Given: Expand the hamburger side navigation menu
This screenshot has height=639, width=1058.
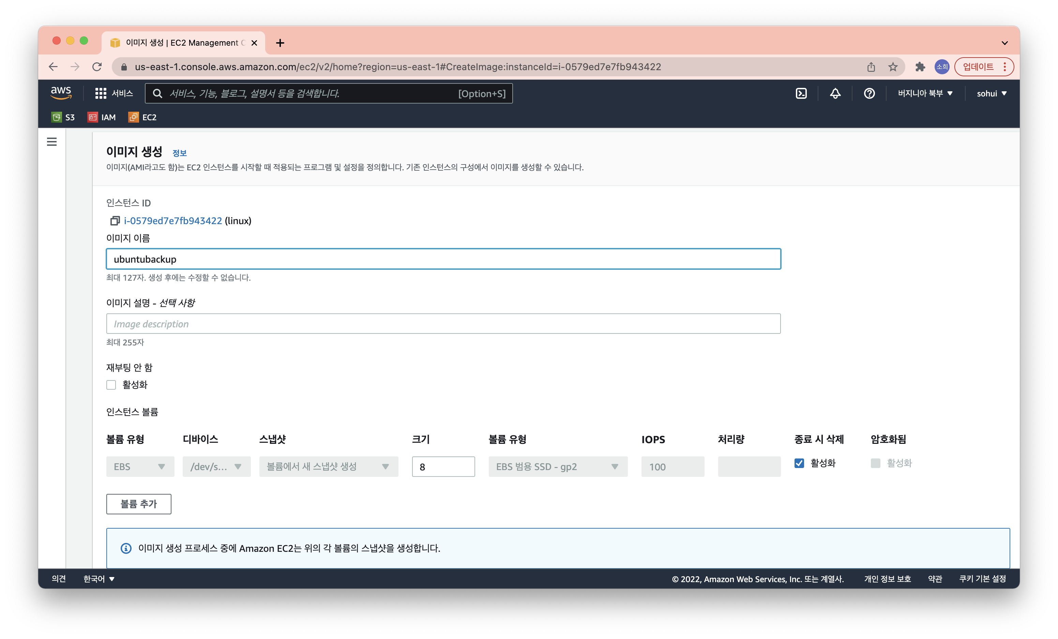Looking at the screenshot, I should coord(52,142).
